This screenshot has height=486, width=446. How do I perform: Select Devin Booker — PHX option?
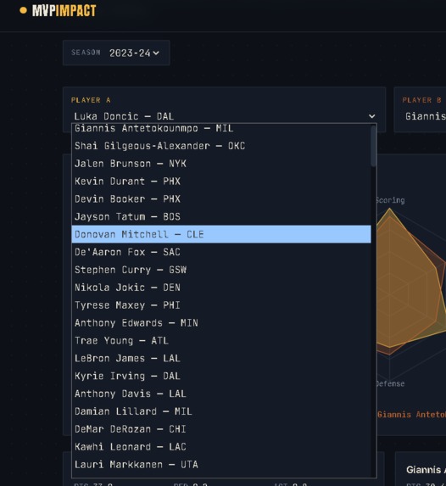coord(221,199)
